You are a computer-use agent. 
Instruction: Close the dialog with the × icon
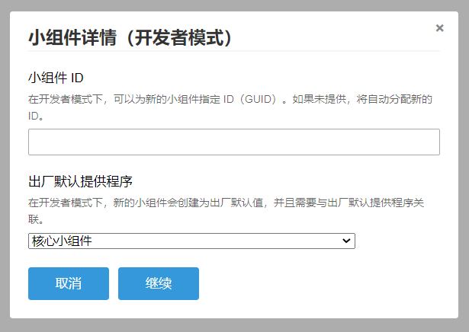pyautogui.click(x=439, y=28)
